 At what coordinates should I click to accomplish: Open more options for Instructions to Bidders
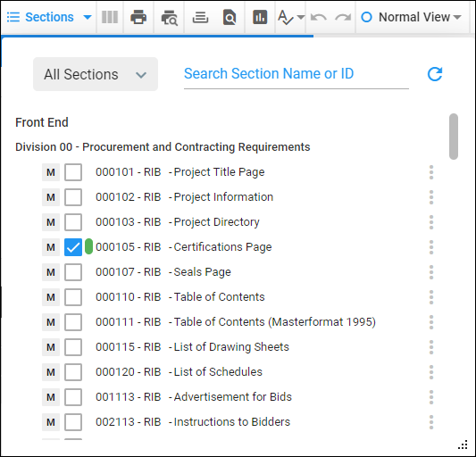pyautogui.click(x=431, y=422)
